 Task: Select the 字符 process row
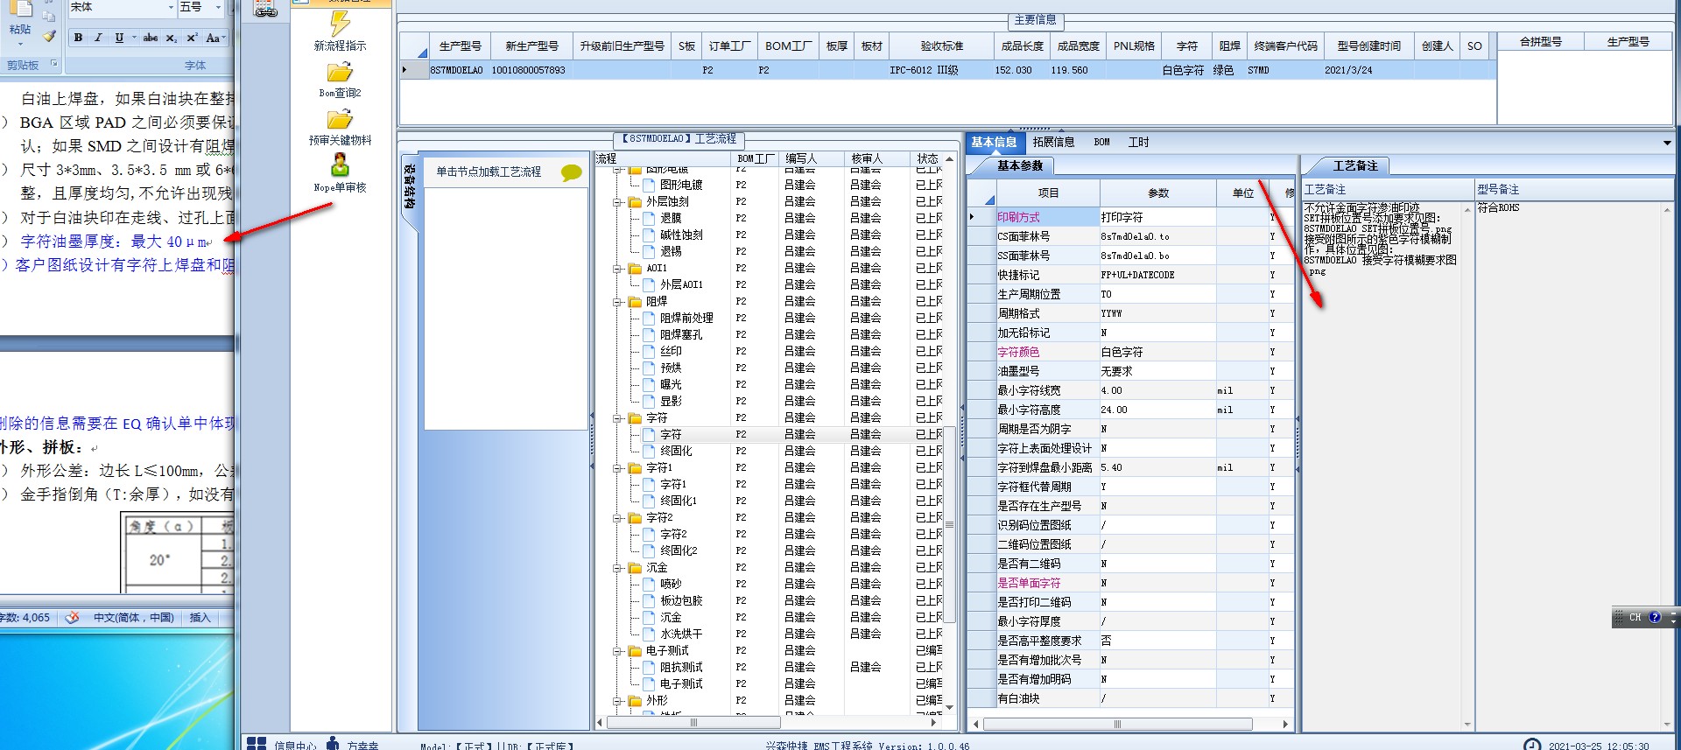pos(770,435)
